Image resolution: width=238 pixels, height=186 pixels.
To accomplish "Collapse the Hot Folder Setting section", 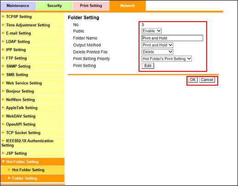I will tap(32, 162).
